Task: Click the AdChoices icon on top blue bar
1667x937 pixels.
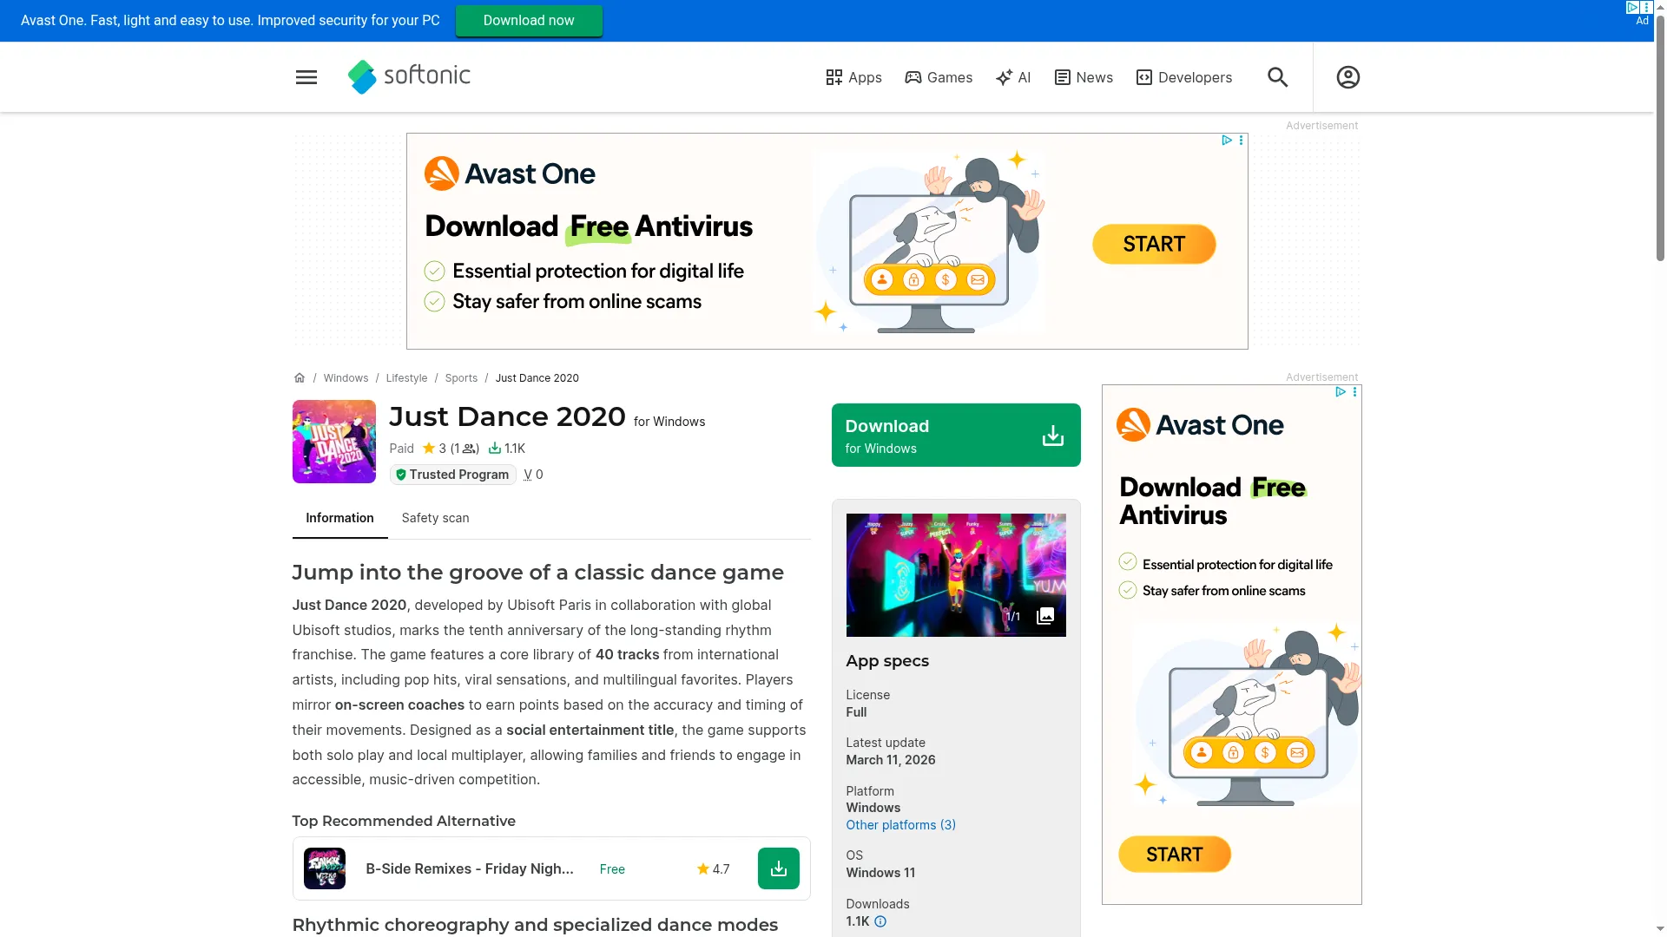Action: pyautogui.click(x=1632, y=8)
